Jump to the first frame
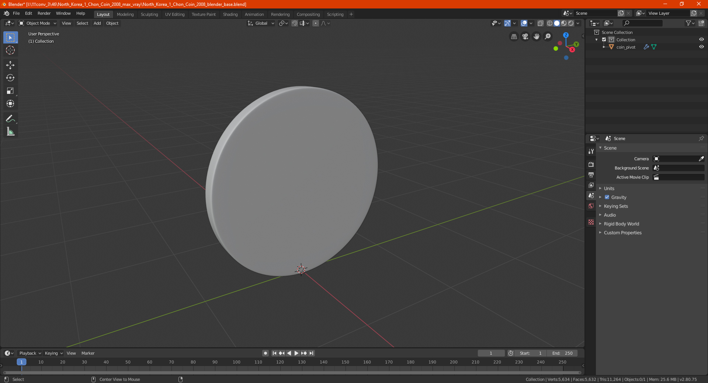 pos(274,353)
